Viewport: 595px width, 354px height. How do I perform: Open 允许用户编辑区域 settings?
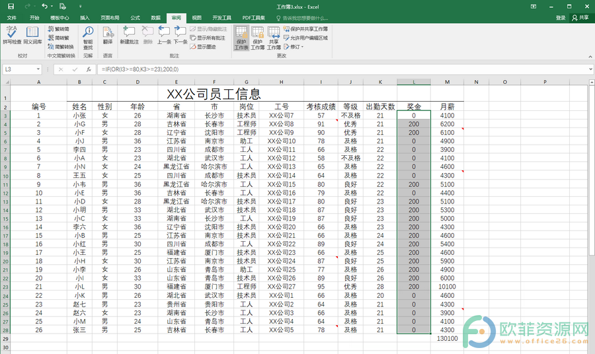point(305,38)
